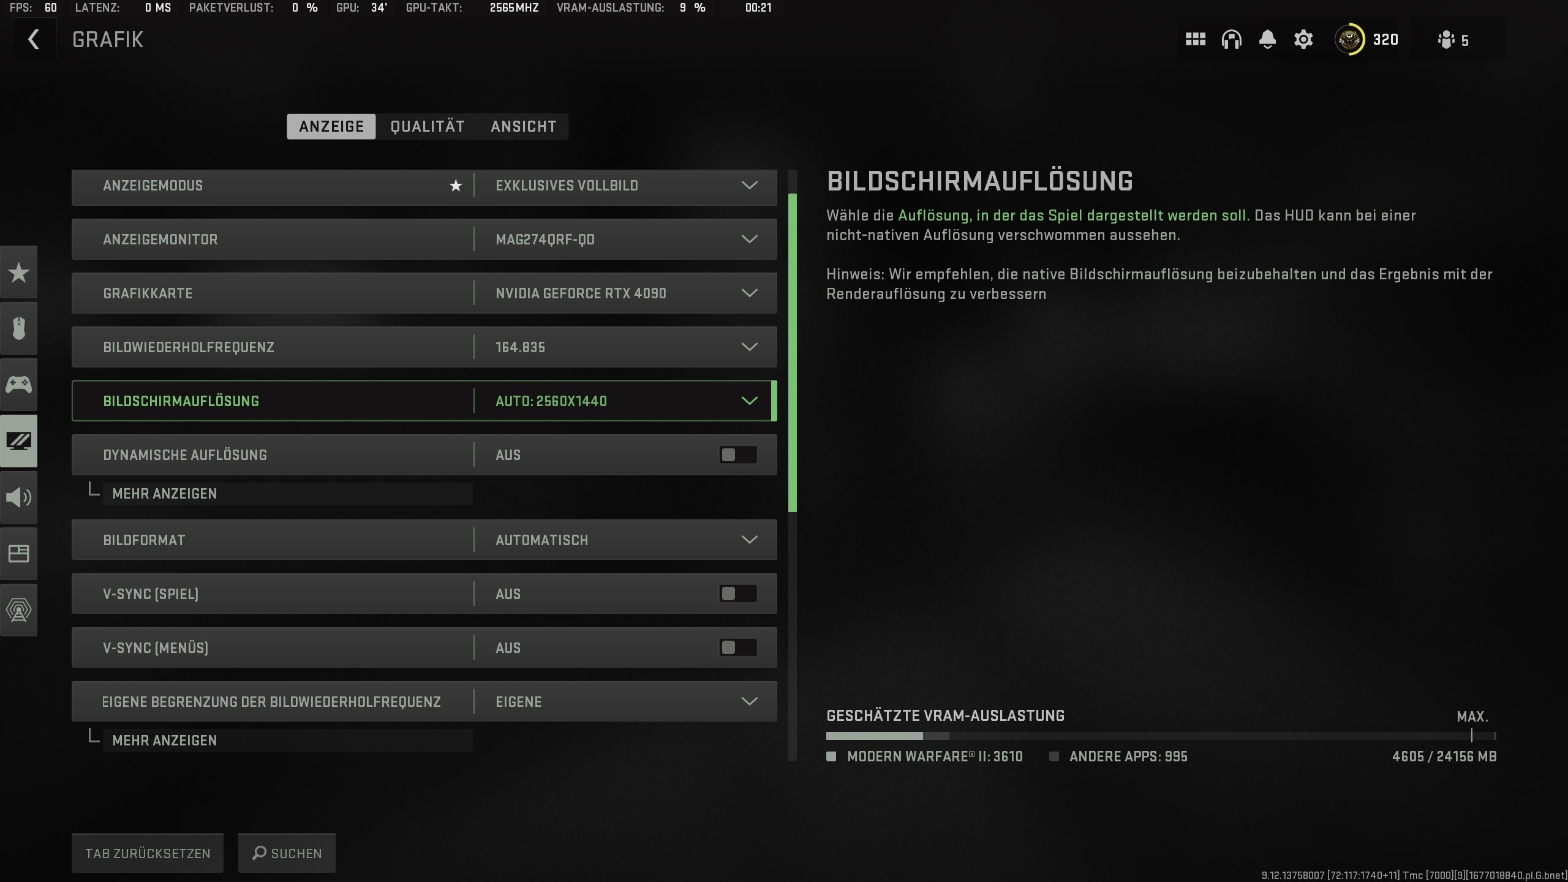Open interface settings sidebar icon
This screenshot has width=1568, height=882.
tap(19, 554)
